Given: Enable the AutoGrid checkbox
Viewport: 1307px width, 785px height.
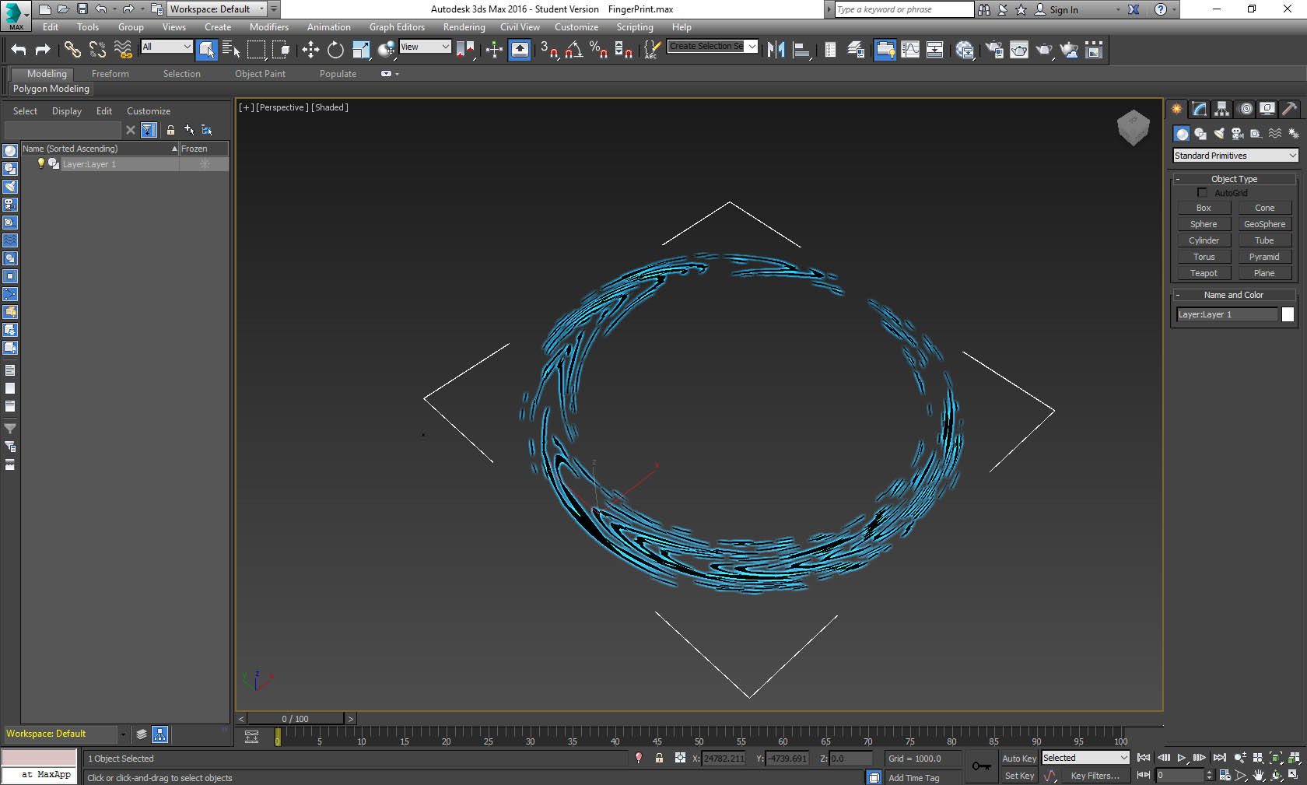Looking at the screenshot, I should click(1203, 192).
